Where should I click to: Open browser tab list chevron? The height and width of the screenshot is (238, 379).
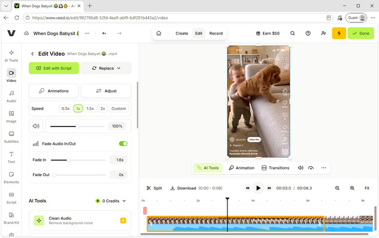point(6,6)
